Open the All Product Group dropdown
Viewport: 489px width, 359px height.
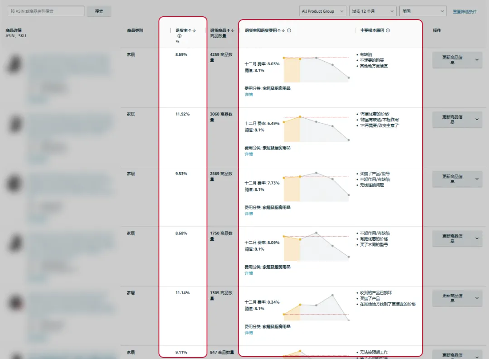coord(322,11)
